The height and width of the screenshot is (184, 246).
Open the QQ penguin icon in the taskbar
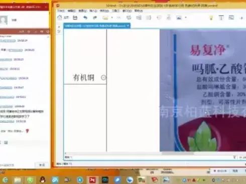[43, 180]
